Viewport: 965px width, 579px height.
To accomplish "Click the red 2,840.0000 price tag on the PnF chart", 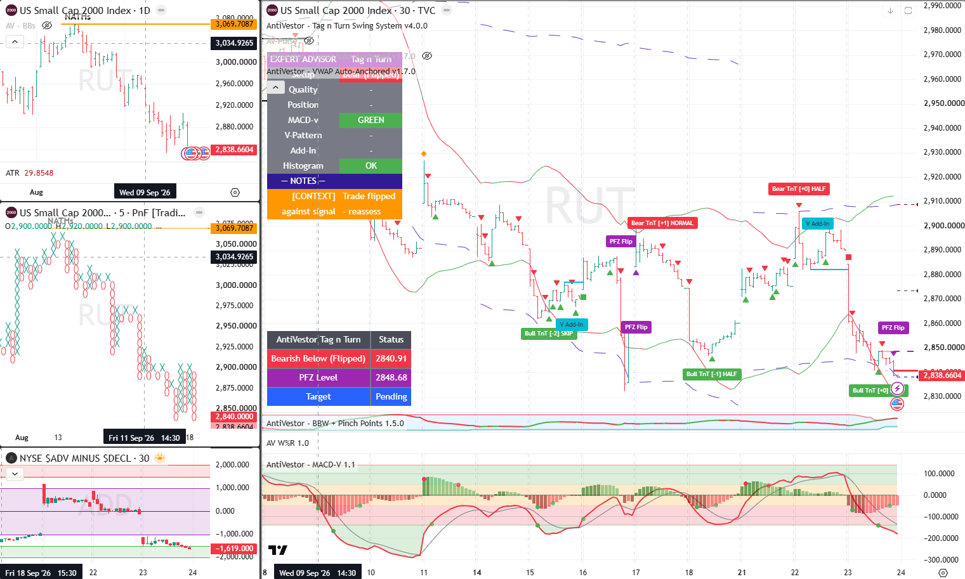I will coord(234,417).
